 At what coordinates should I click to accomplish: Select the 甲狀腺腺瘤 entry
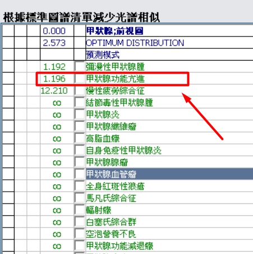(107, 162)
